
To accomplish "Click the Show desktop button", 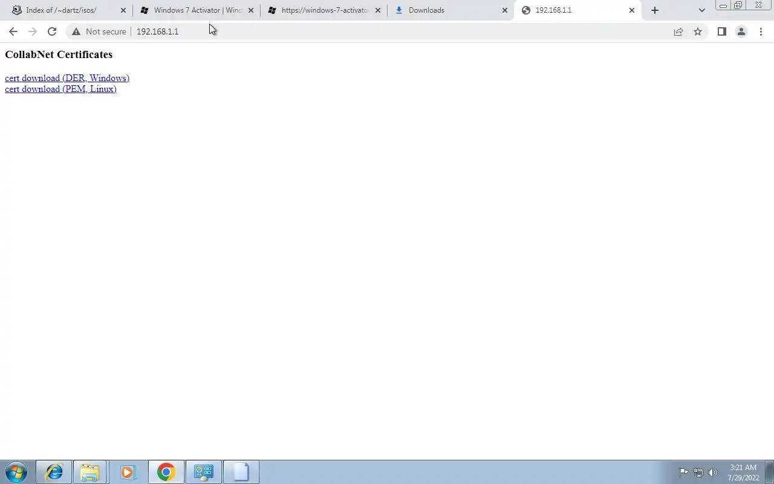I will tap(770, 472).
